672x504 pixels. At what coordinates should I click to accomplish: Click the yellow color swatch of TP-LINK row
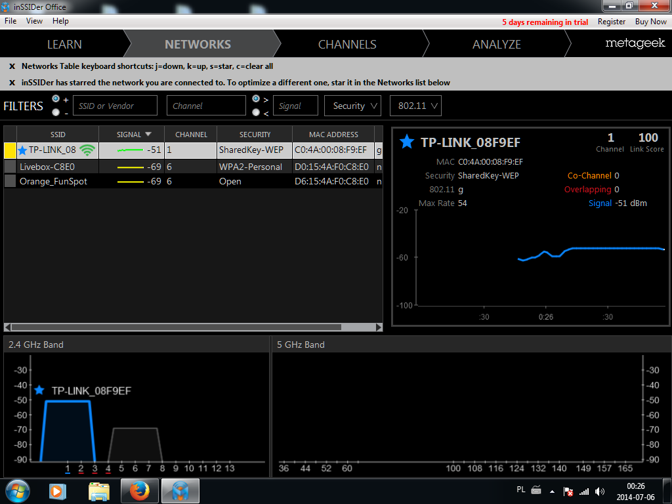click(10, 150)
